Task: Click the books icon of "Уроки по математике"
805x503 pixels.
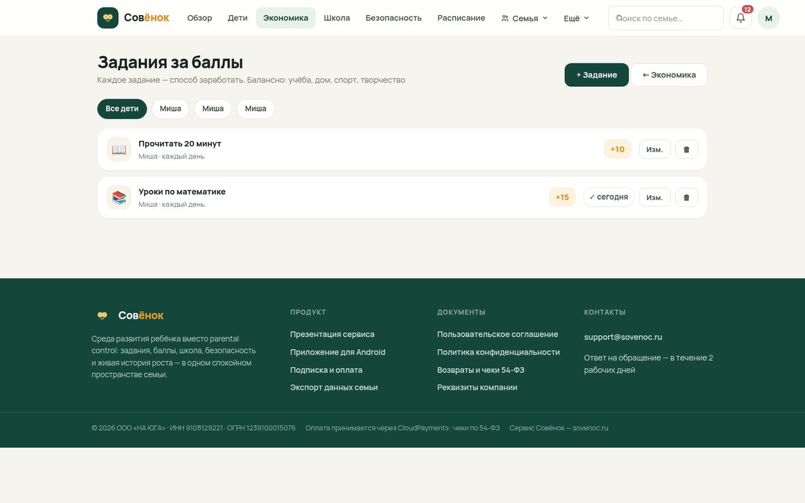Action: (119, 197)
